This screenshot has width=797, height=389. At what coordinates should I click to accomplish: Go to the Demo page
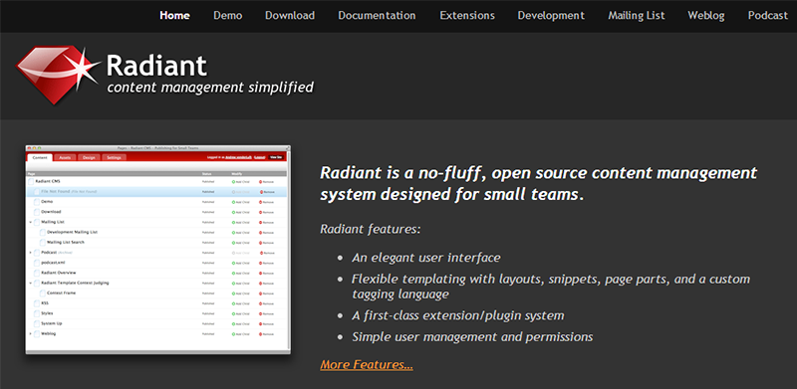click(228, 15)
